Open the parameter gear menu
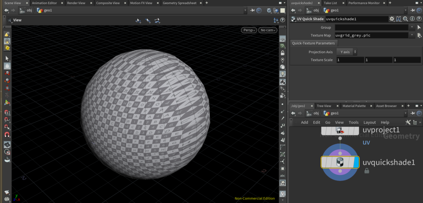 392,19
